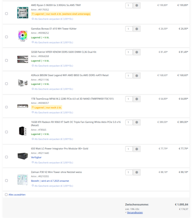Viewport: 192px width, 218px height.
Task: Click refresh icon beside XFX Radeon RX 9060 XT quantity
Action: pos(137,122)
